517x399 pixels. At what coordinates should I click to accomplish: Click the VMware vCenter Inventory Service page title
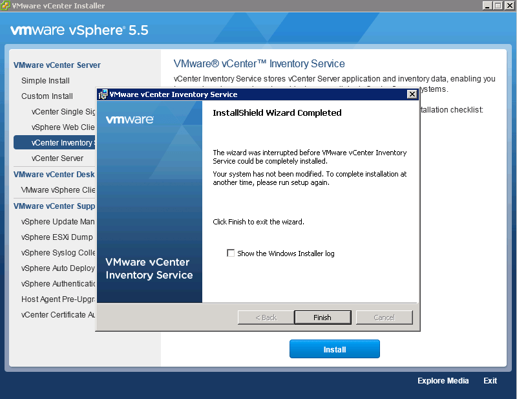click(x=259, y=63)
